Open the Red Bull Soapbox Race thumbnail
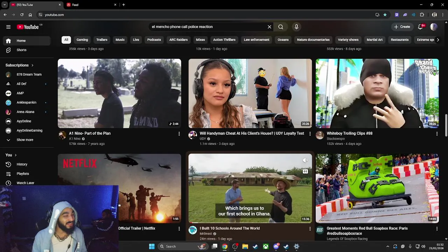The image size is (448, 252). point(377,188)
